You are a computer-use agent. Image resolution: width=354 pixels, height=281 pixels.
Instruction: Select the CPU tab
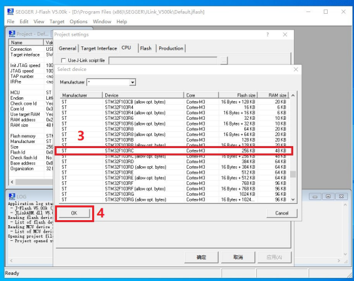pyautogui.click(x=126, y=48)
